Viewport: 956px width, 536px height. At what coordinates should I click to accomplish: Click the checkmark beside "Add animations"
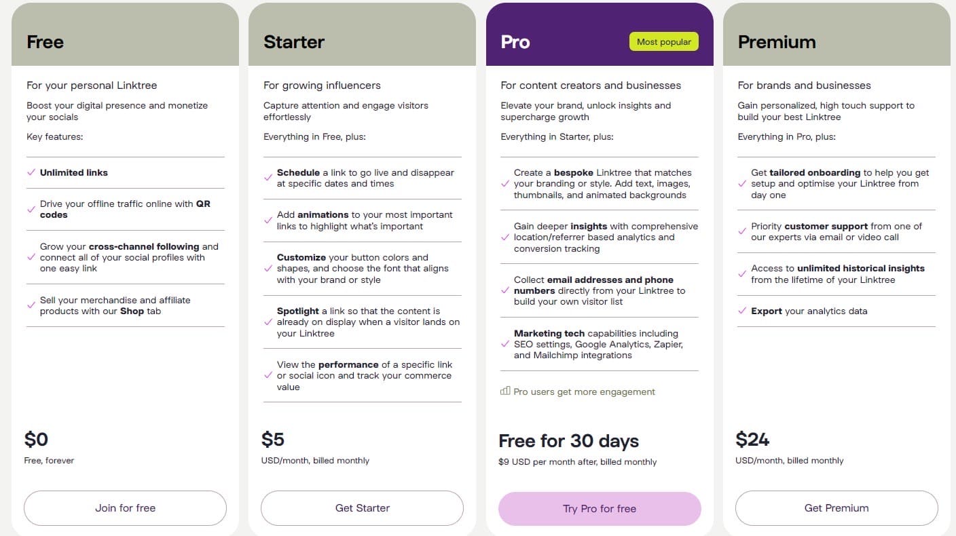[267, 220]
